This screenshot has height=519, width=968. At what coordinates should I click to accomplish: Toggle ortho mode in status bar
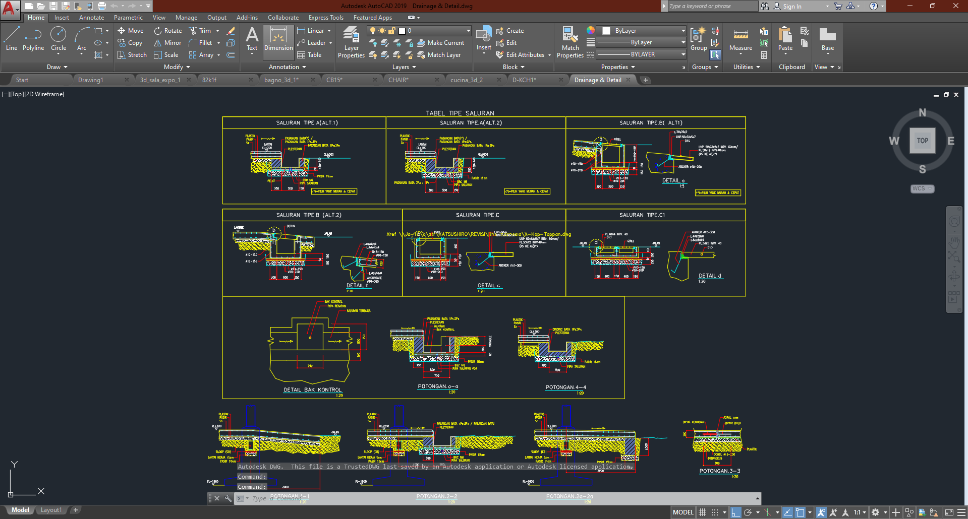click(735, 512)
